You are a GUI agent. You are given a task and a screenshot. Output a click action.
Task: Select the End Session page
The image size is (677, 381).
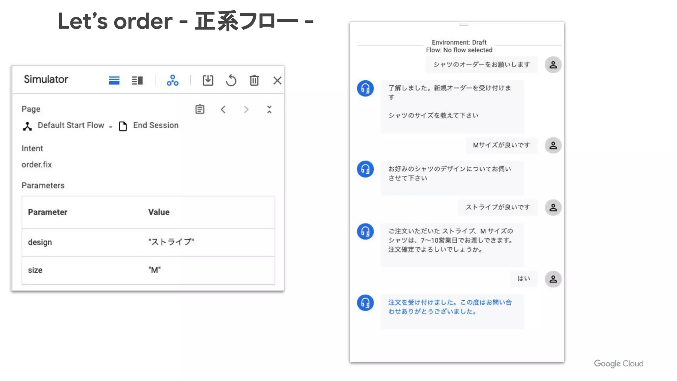pyautogui.click(x=156, y=125)
